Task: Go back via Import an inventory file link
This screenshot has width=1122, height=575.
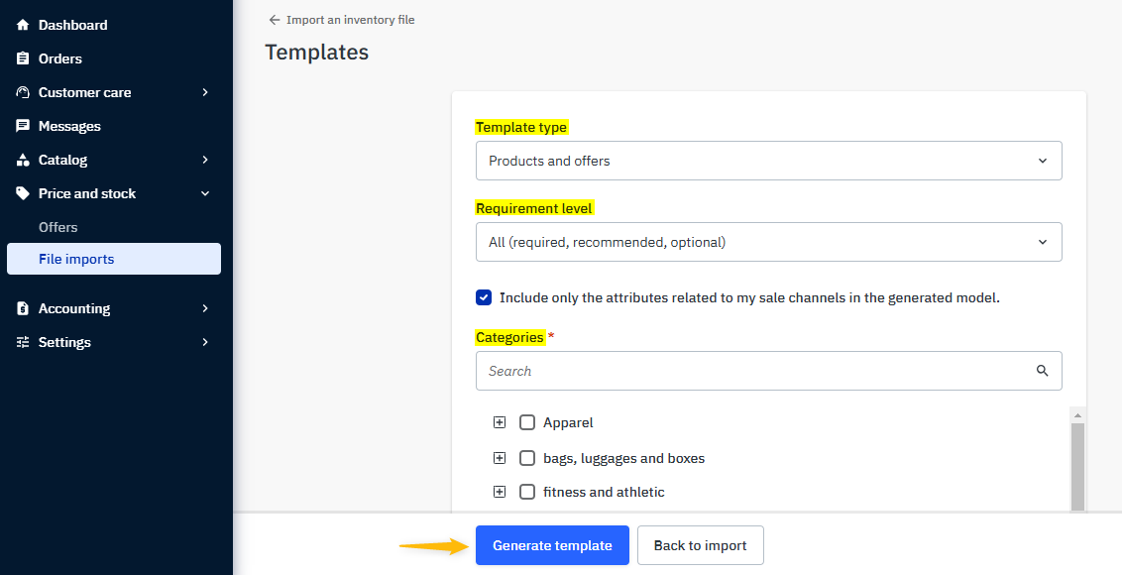Action: [x=342, y=20]
